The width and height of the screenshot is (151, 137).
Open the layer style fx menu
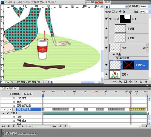tap(120, 81)
